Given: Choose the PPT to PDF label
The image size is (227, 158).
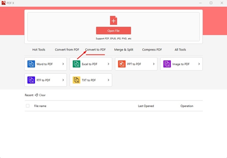Looking at the screenshot, I should coord(134,64).
